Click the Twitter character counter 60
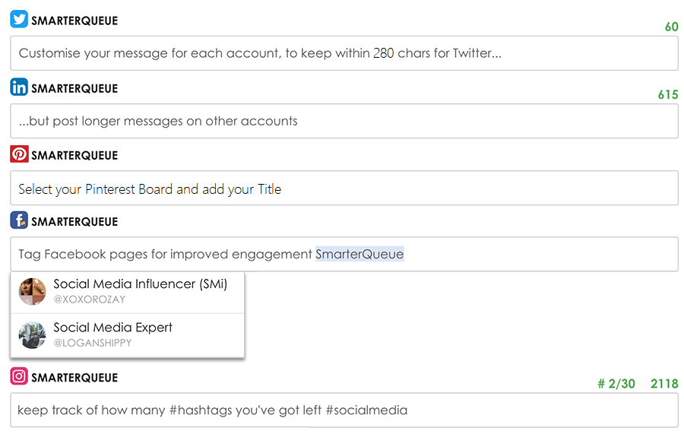684x437 pixels. 671,27
